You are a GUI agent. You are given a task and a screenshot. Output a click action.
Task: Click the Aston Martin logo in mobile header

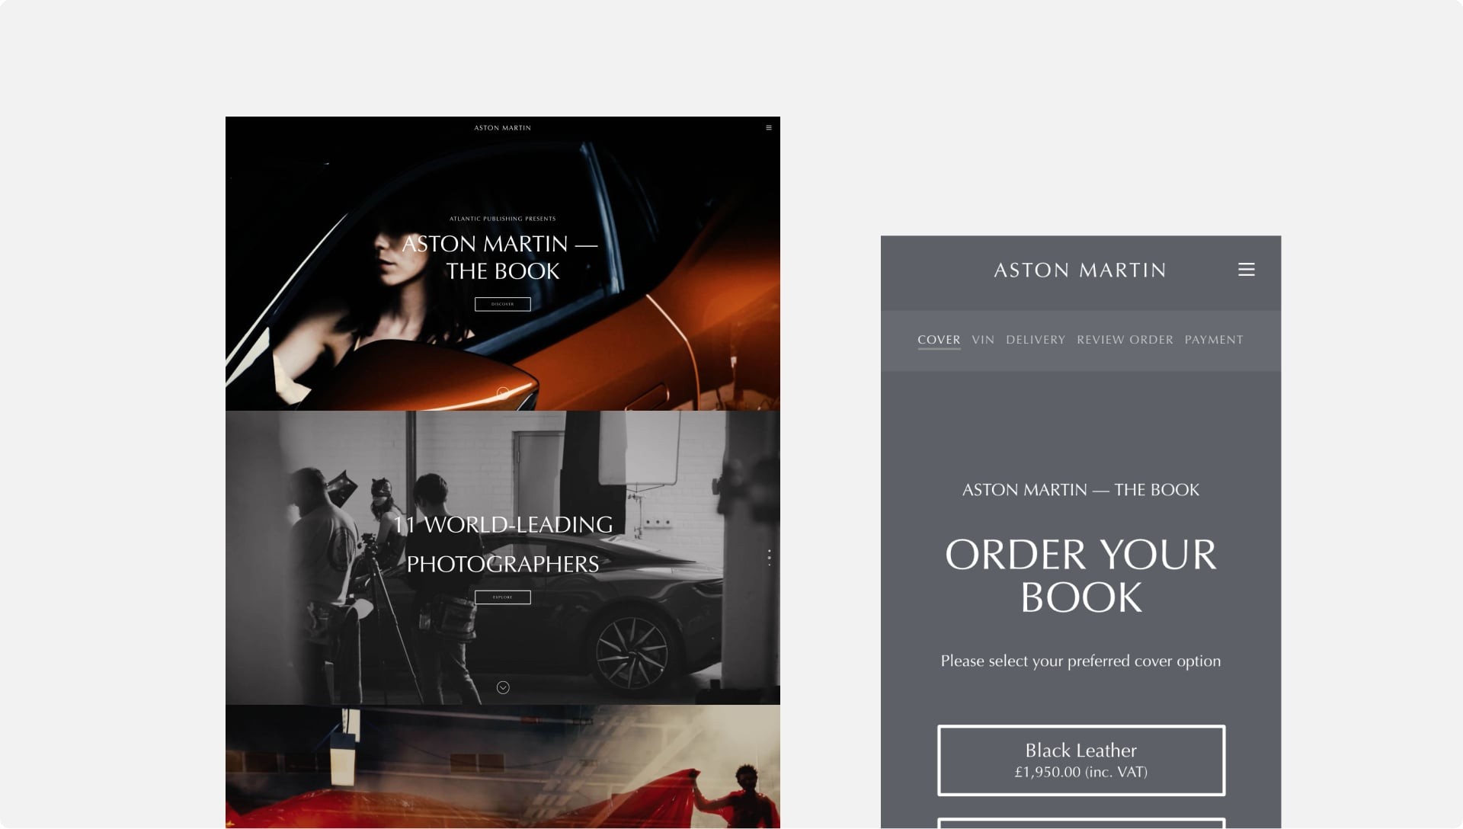tap(1080, 270)
